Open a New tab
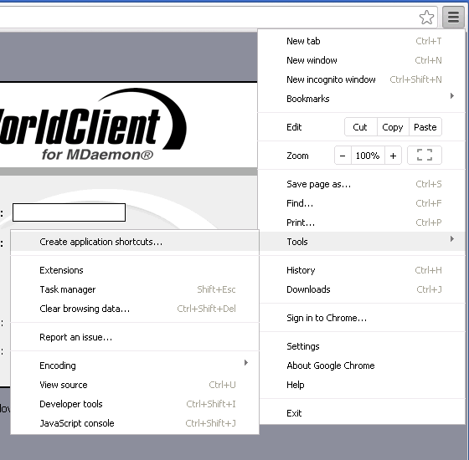The width and height of the screenshot is (469, 460). [x=361, y=41]
